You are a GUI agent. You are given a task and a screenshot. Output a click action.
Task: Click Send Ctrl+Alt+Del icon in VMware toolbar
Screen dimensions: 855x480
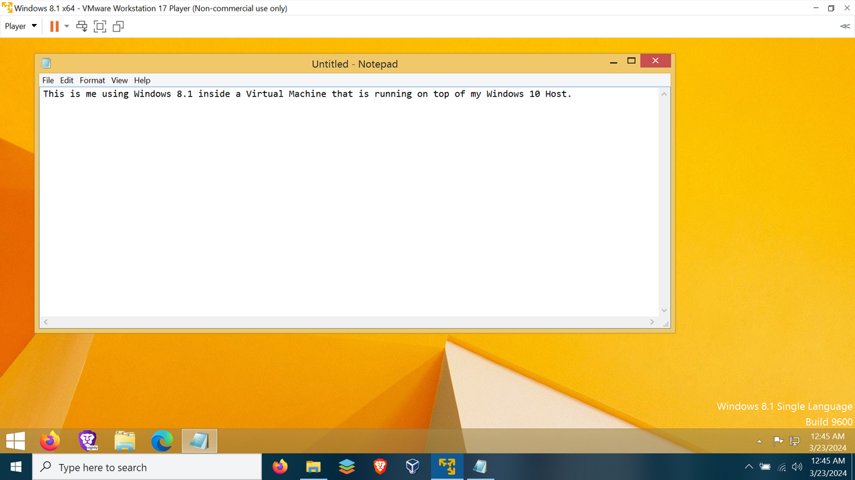pyautogui.click(x=81, y=26)
